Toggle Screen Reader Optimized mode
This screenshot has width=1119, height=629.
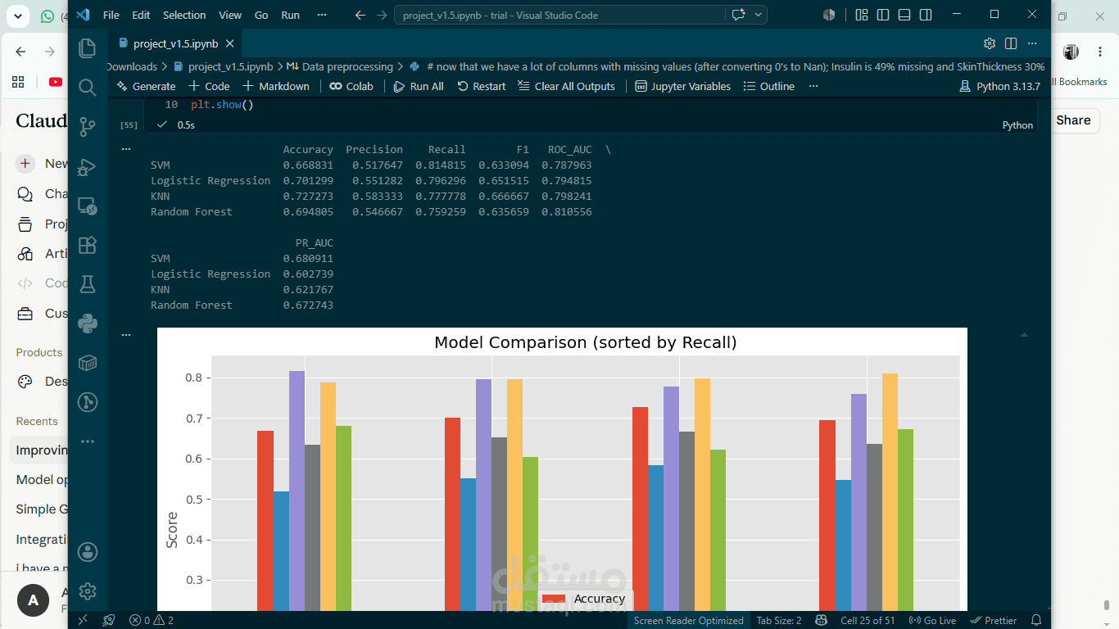click(x=688, y=621)
